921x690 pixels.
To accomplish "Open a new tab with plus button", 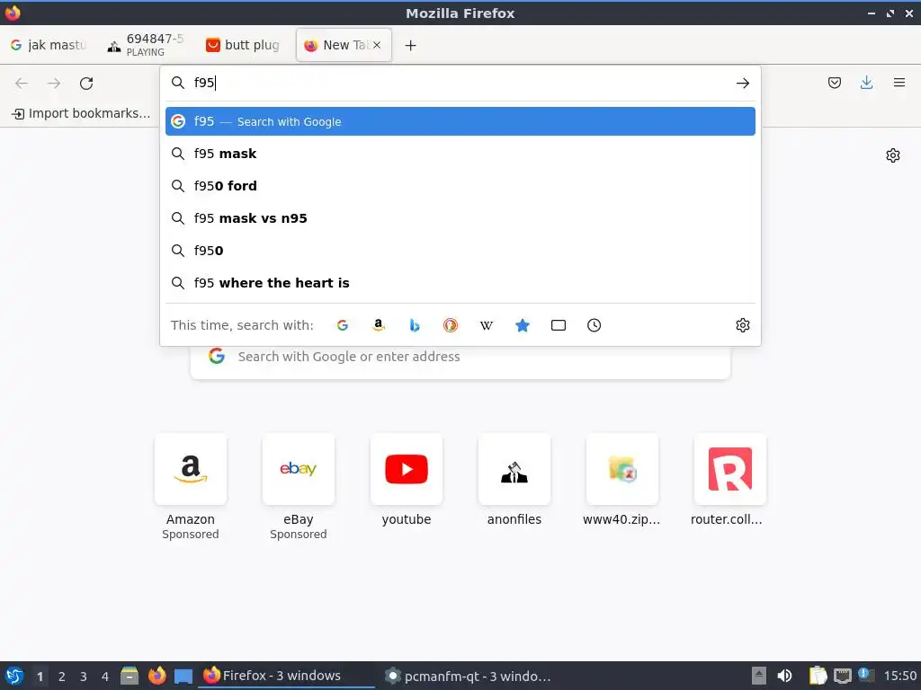I will tap(410, 45).
